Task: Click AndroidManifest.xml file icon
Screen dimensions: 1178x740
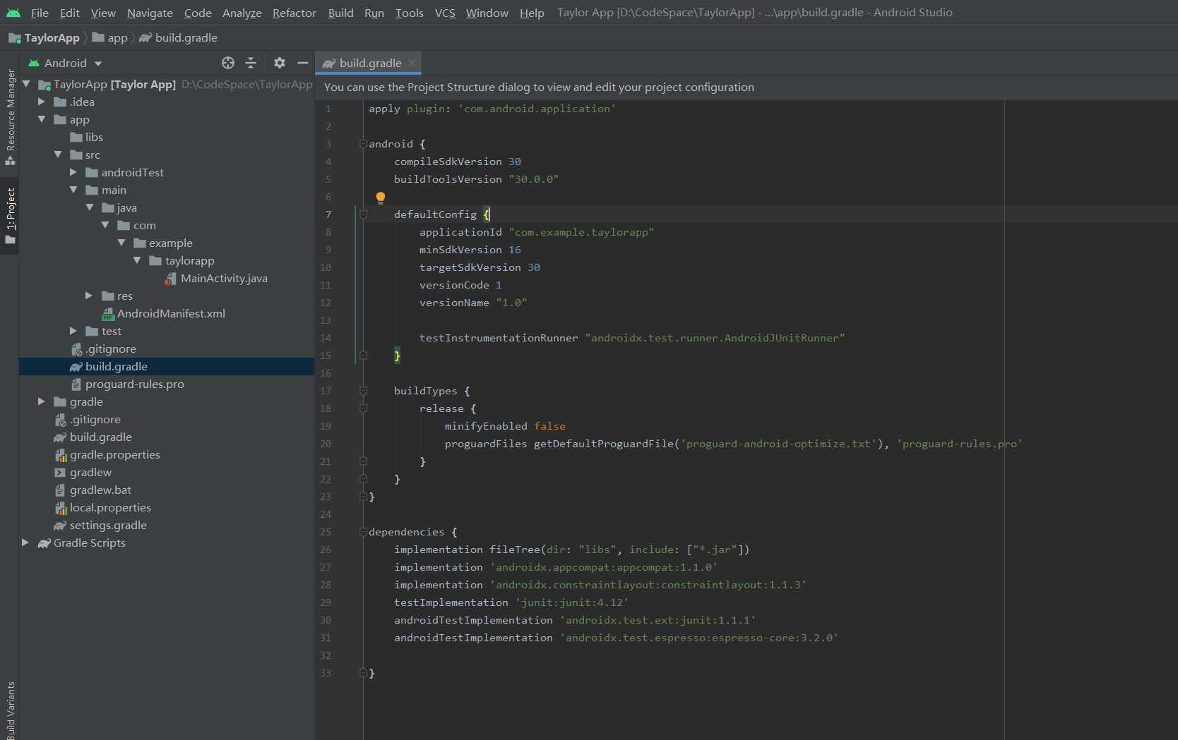Action: coord(108,314)
